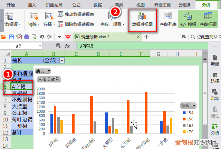The height and width of the screenshot is (149, 221).
Task: Click the 选择 select pivot table icon
Action: [49, 16]
